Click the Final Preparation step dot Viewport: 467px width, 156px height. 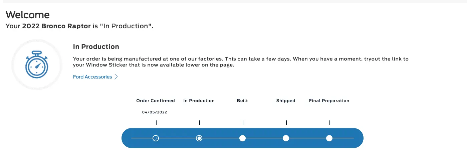tap(329, 138)
